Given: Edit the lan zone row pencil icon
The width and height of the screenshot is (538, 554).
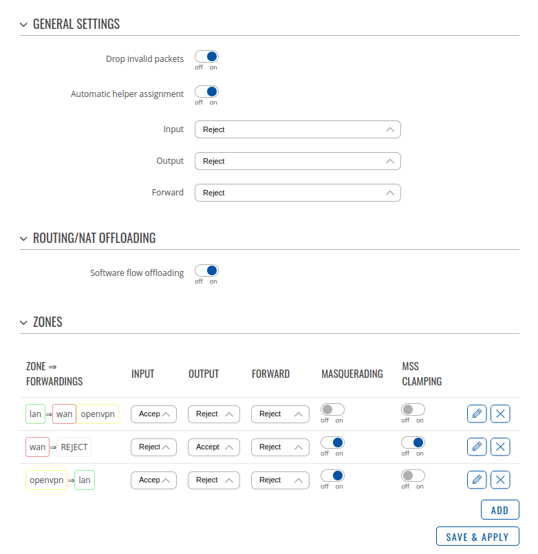Looking at the screenshot, I should pos(477,414).
